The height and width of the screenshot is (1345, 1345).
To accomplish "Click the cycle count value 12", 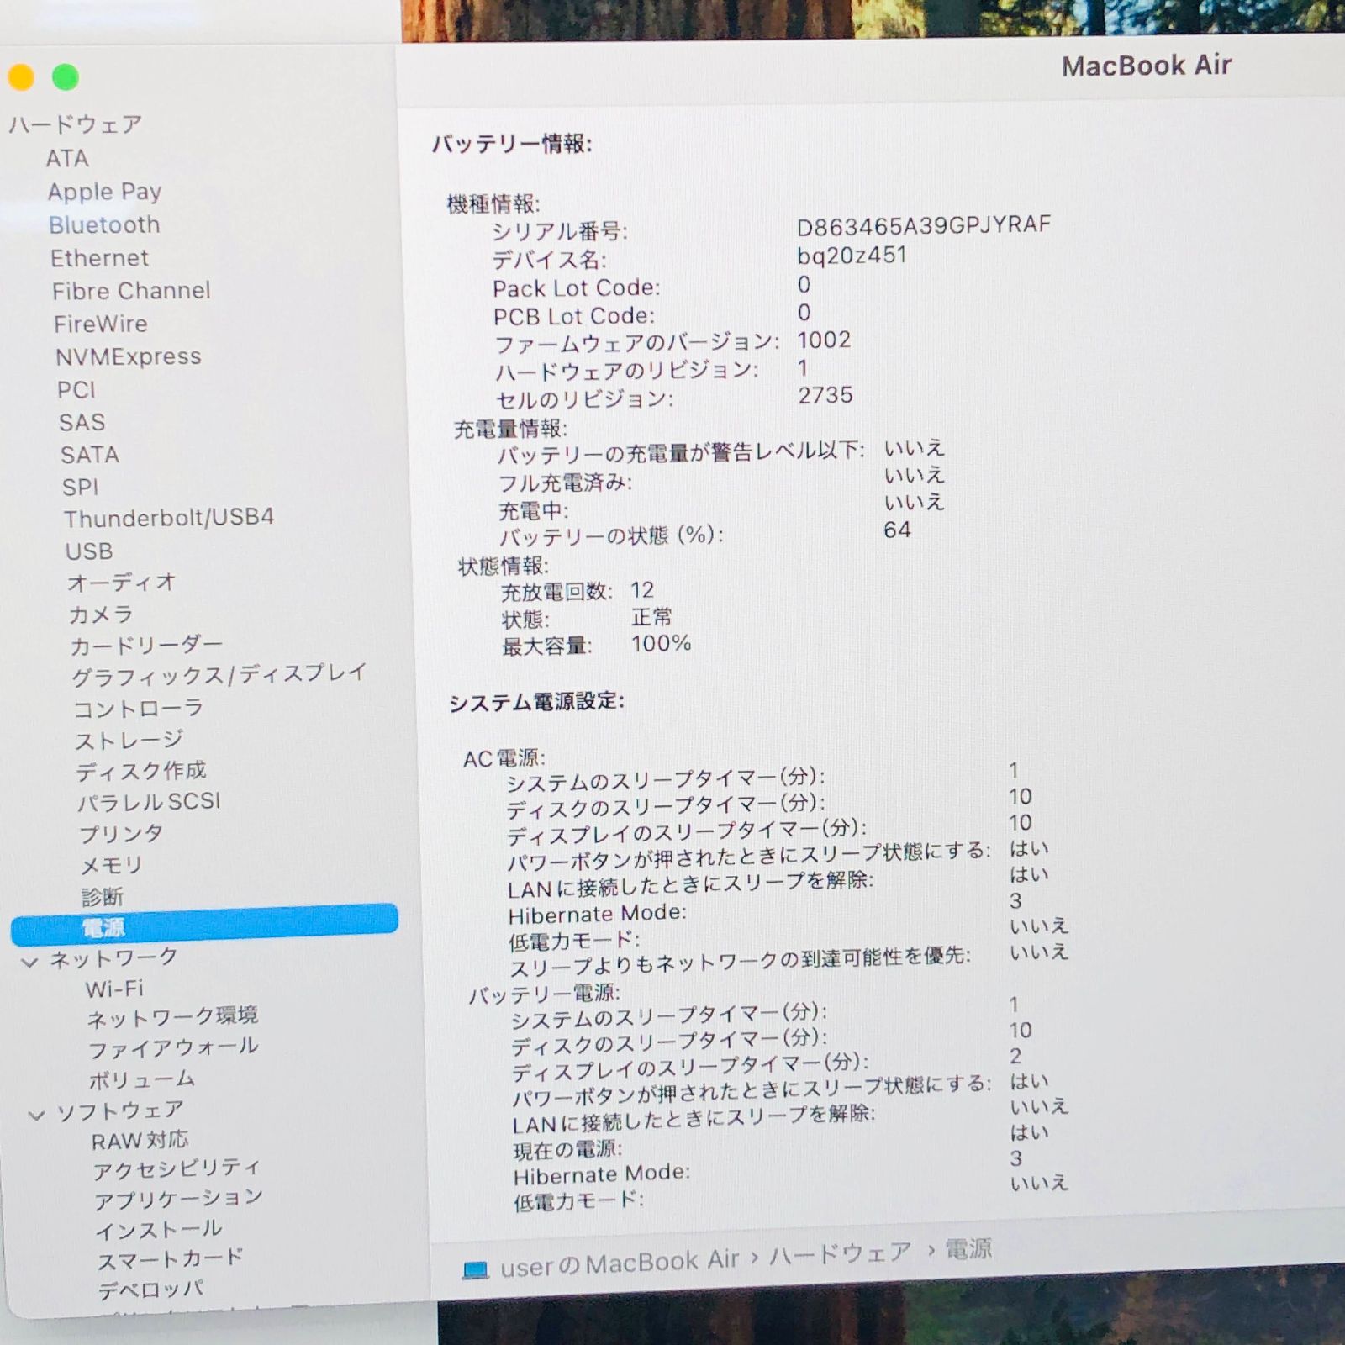I will pos(642,589).
